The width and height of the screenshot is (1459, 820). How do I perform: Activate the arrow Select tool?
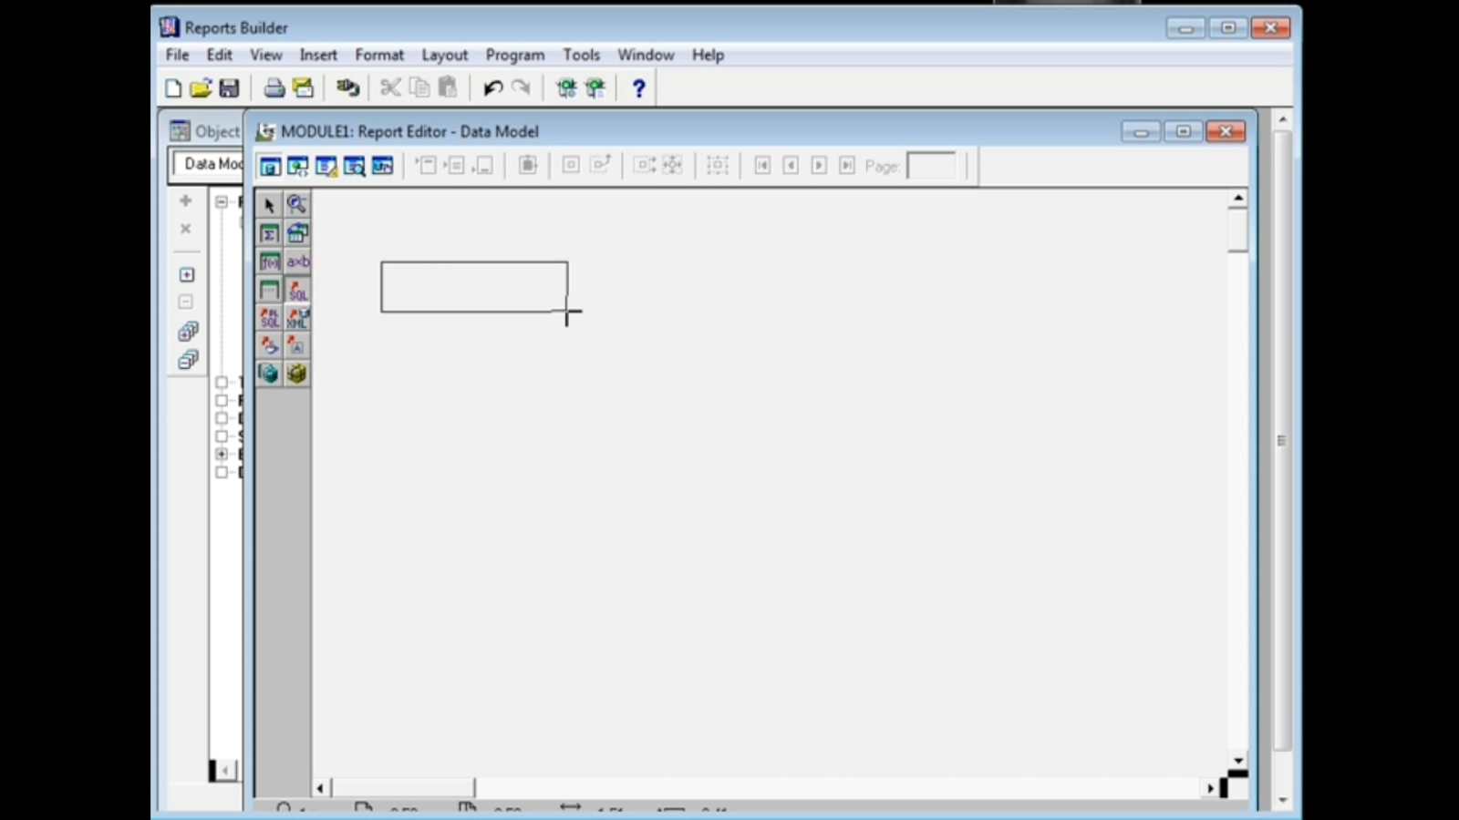coord(269,204)
